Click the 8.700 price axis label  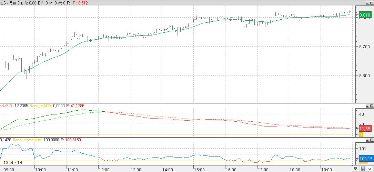point(364,47)
